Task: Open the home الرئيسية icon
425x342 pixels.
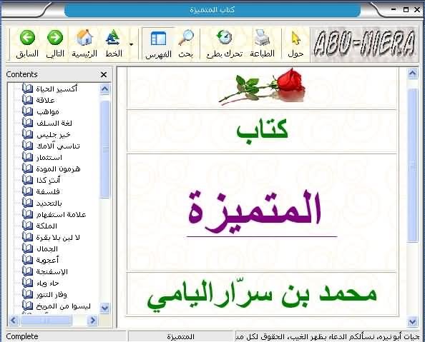Action: (x=84, y=37)
